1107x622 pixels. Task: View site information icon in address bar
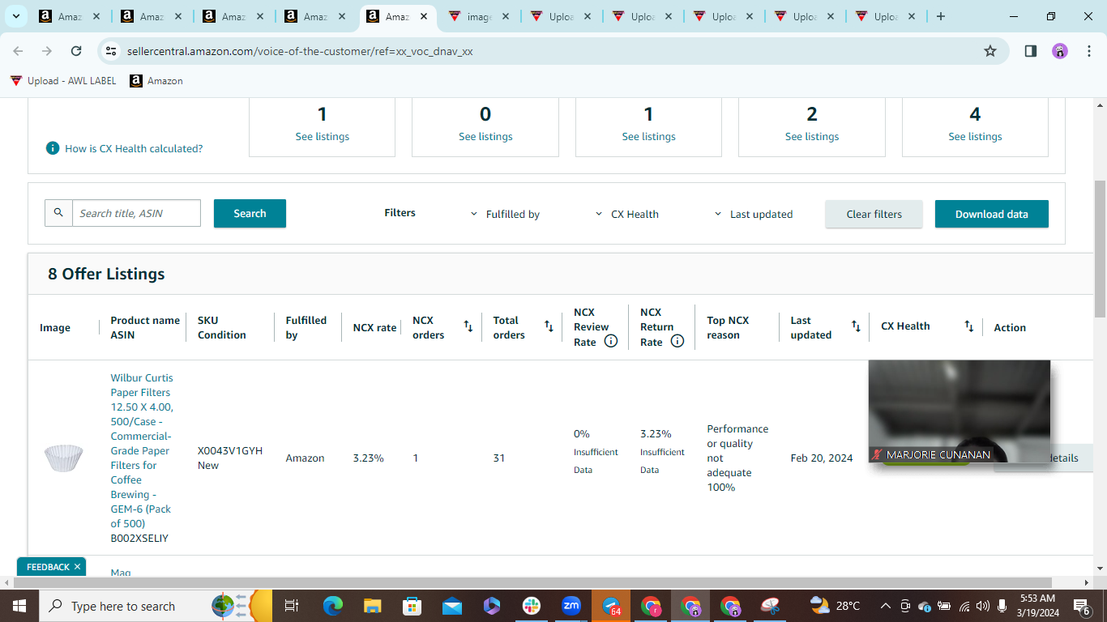tap(112, 51)
